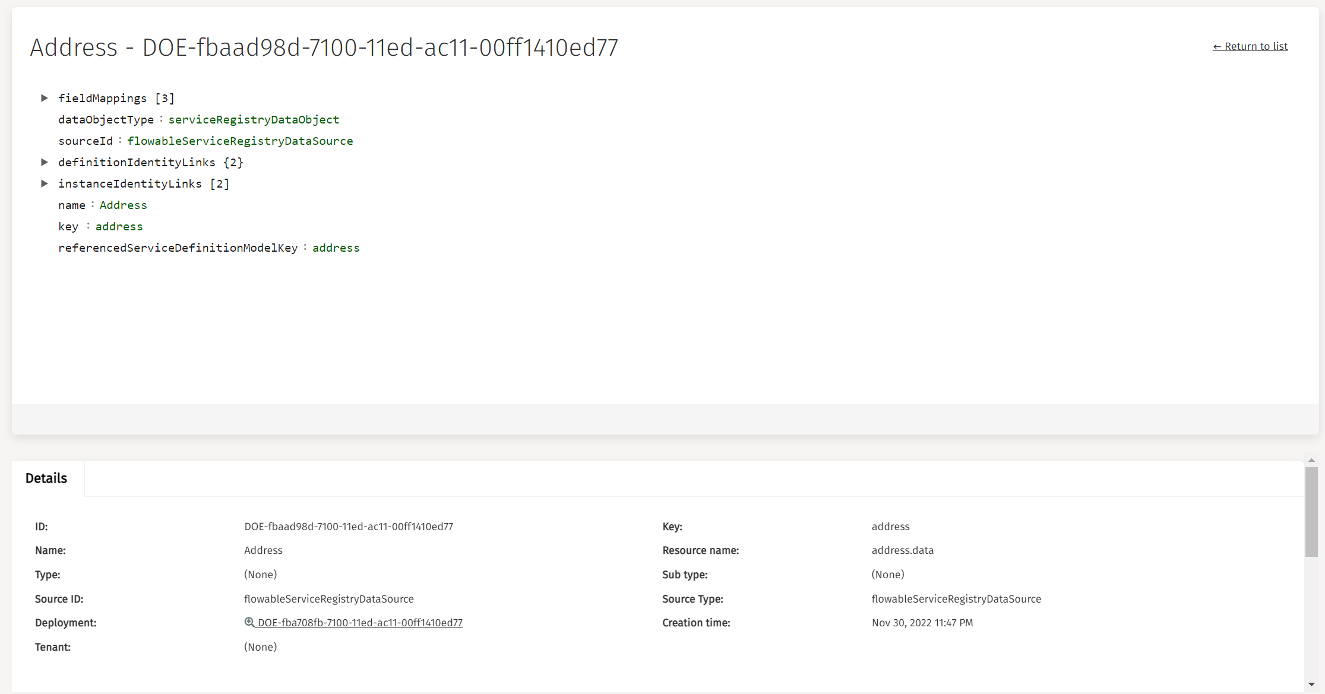Click the dataObjectType key label
Viewport: 1325px width, 694px height.
pos(106,119)
